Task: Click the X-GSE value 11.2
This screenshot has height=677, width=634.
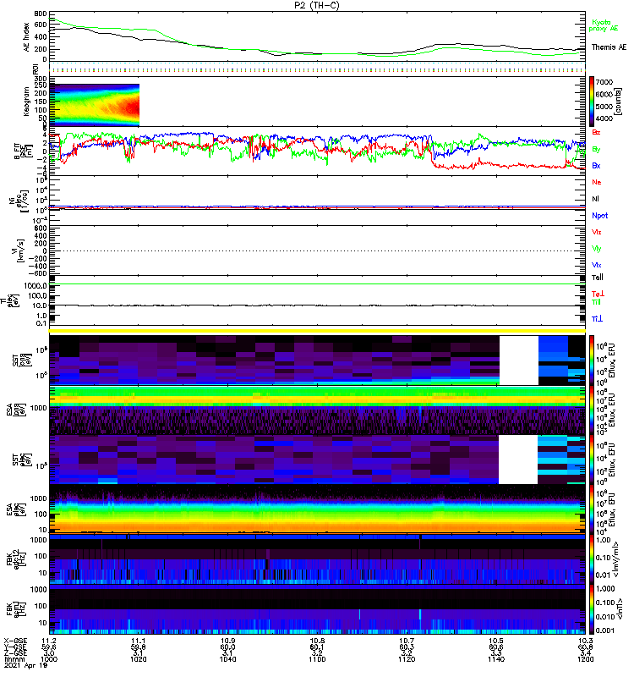Action: [x=49, y=641]
